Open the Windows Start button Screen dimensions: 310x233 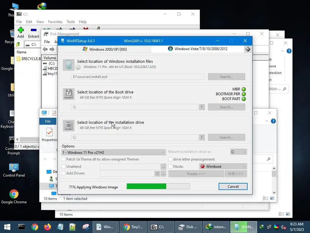click(7, 227)
